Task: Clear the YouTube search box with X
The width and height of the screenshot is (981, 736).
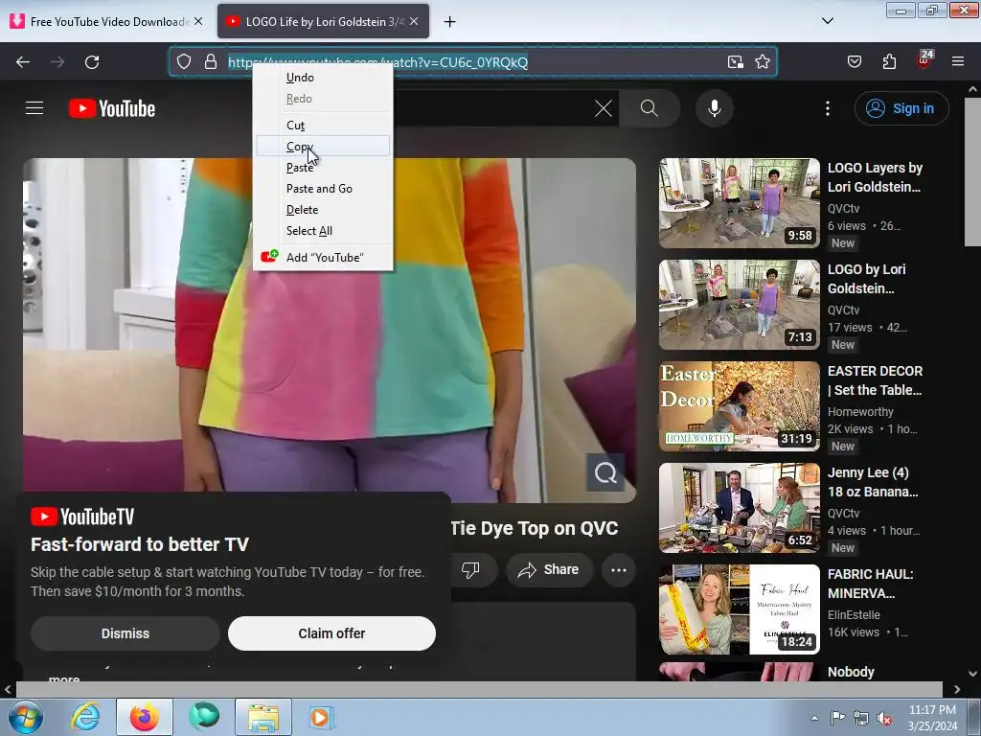Action: click(x=604, y=108)
